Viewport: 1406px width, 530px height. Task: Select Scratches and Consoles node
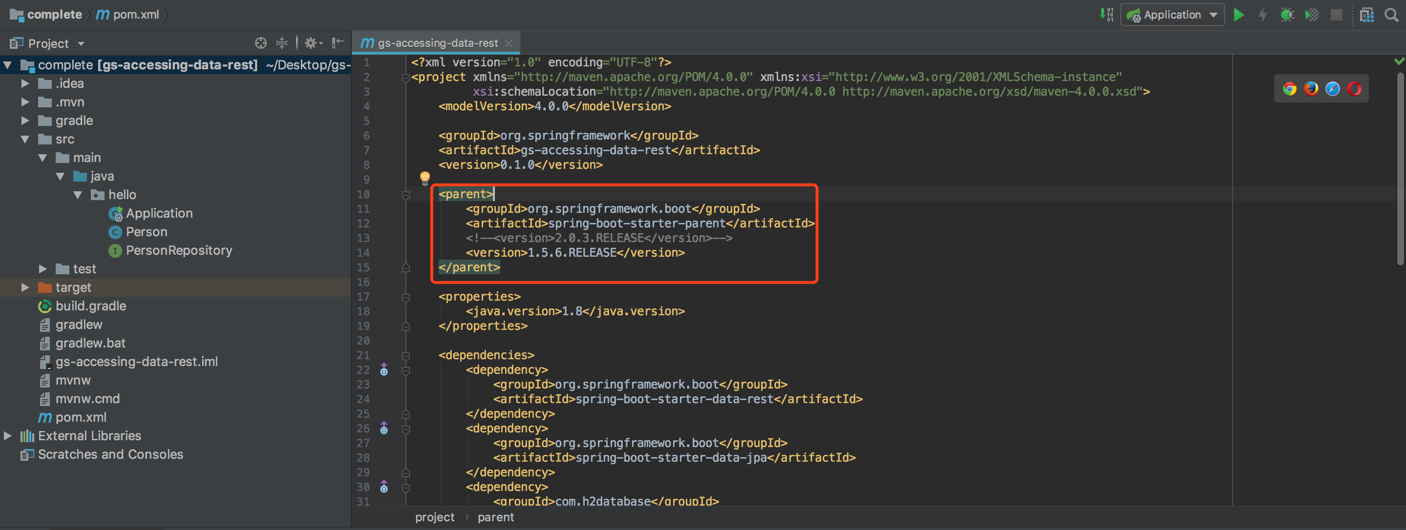(x=110, y=454)
